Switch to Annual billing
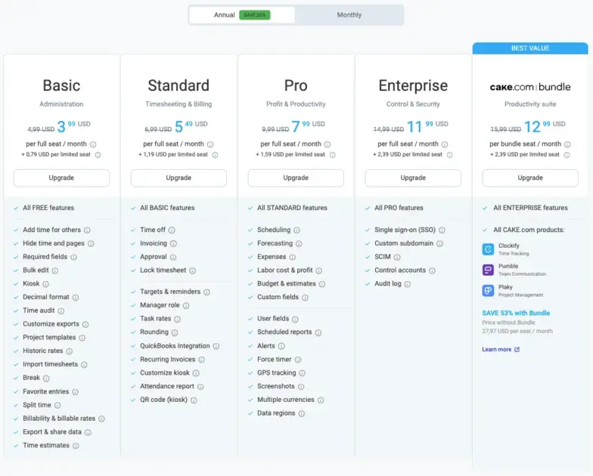Viewport: 593px width, 476px height. click(x=242, y=15)
